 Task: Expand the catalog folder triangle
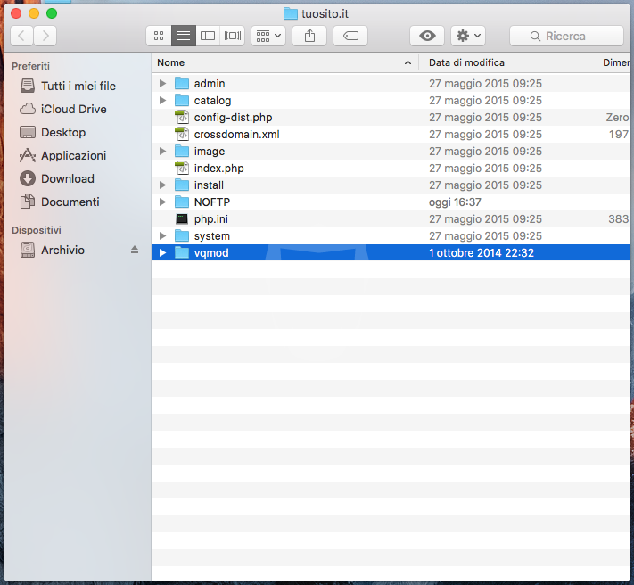click(162, 101)
